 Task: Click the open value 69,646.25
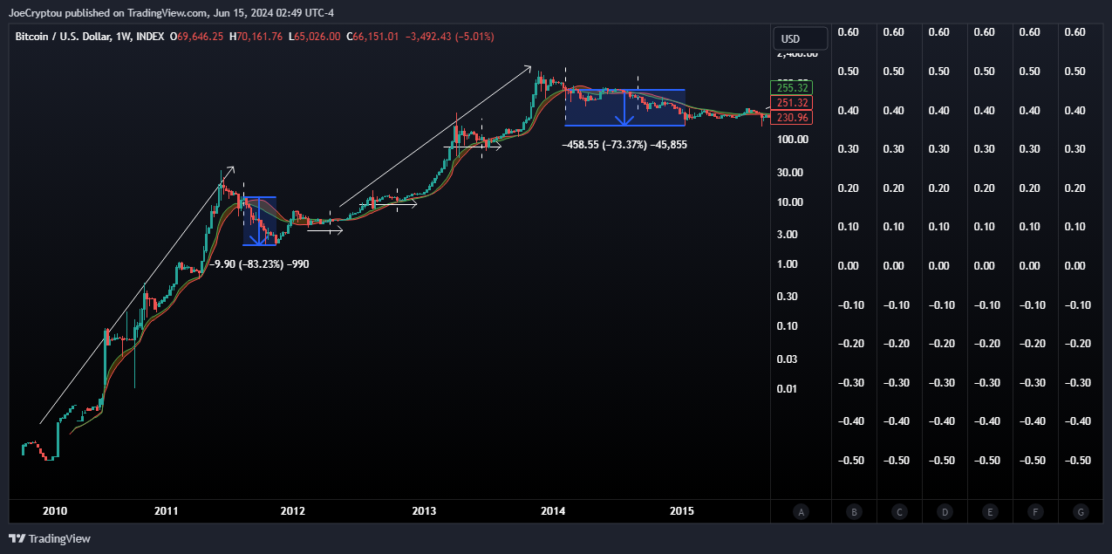click(200, 37)
